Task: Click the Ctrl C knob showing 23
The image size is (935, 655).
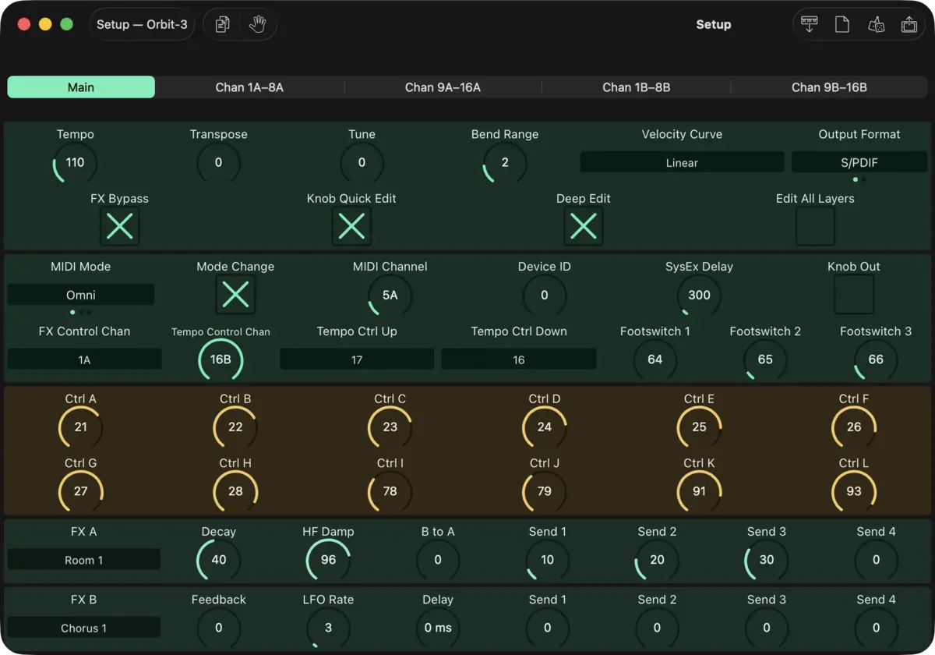Action: [390, 427]
